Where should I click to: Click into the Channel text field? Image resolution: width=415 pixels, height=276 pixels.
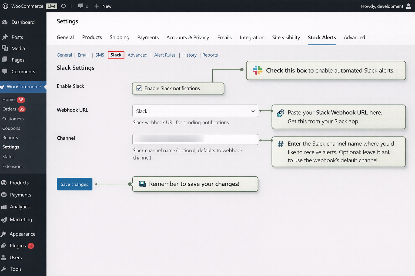(x=195, y=139)
